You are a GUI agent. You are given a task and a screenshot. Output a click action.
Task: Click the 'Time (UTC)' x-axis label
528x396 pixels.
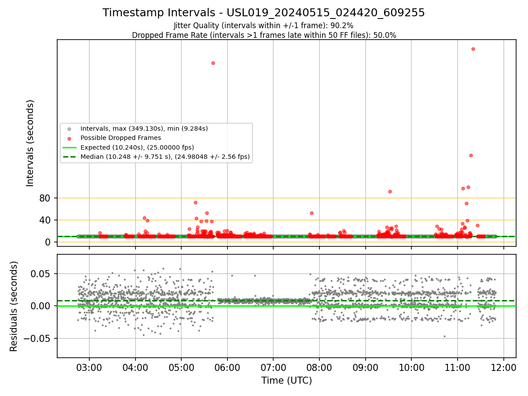point(286,381)
